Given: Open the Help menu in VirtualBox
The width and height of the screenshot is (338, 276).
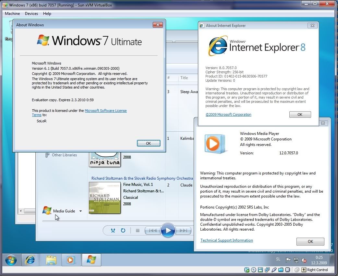Looking at the screenshot, I should (x=47, y=14).
